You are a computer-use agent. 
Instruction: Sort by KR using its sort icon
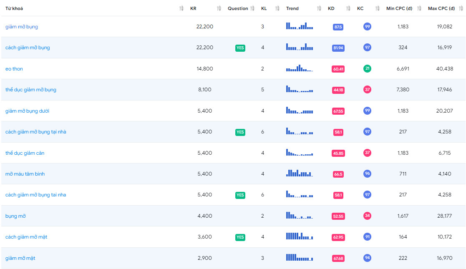[219, 8]
